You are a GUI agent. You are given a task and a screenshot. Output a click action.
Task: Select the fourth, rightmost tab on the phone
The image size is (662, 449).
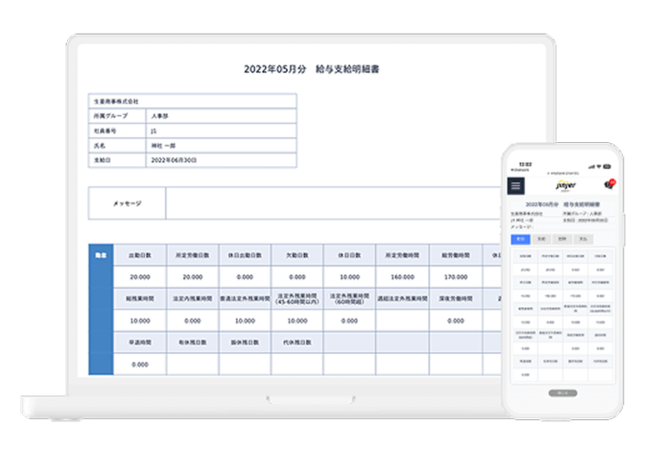584,238
